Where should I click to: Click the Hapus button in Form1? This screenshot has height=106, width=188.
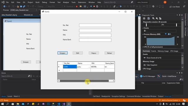(94, 53)
